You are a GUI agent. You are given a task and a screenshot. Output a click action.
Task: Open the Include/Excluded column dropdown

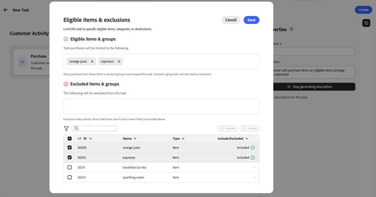247,138
